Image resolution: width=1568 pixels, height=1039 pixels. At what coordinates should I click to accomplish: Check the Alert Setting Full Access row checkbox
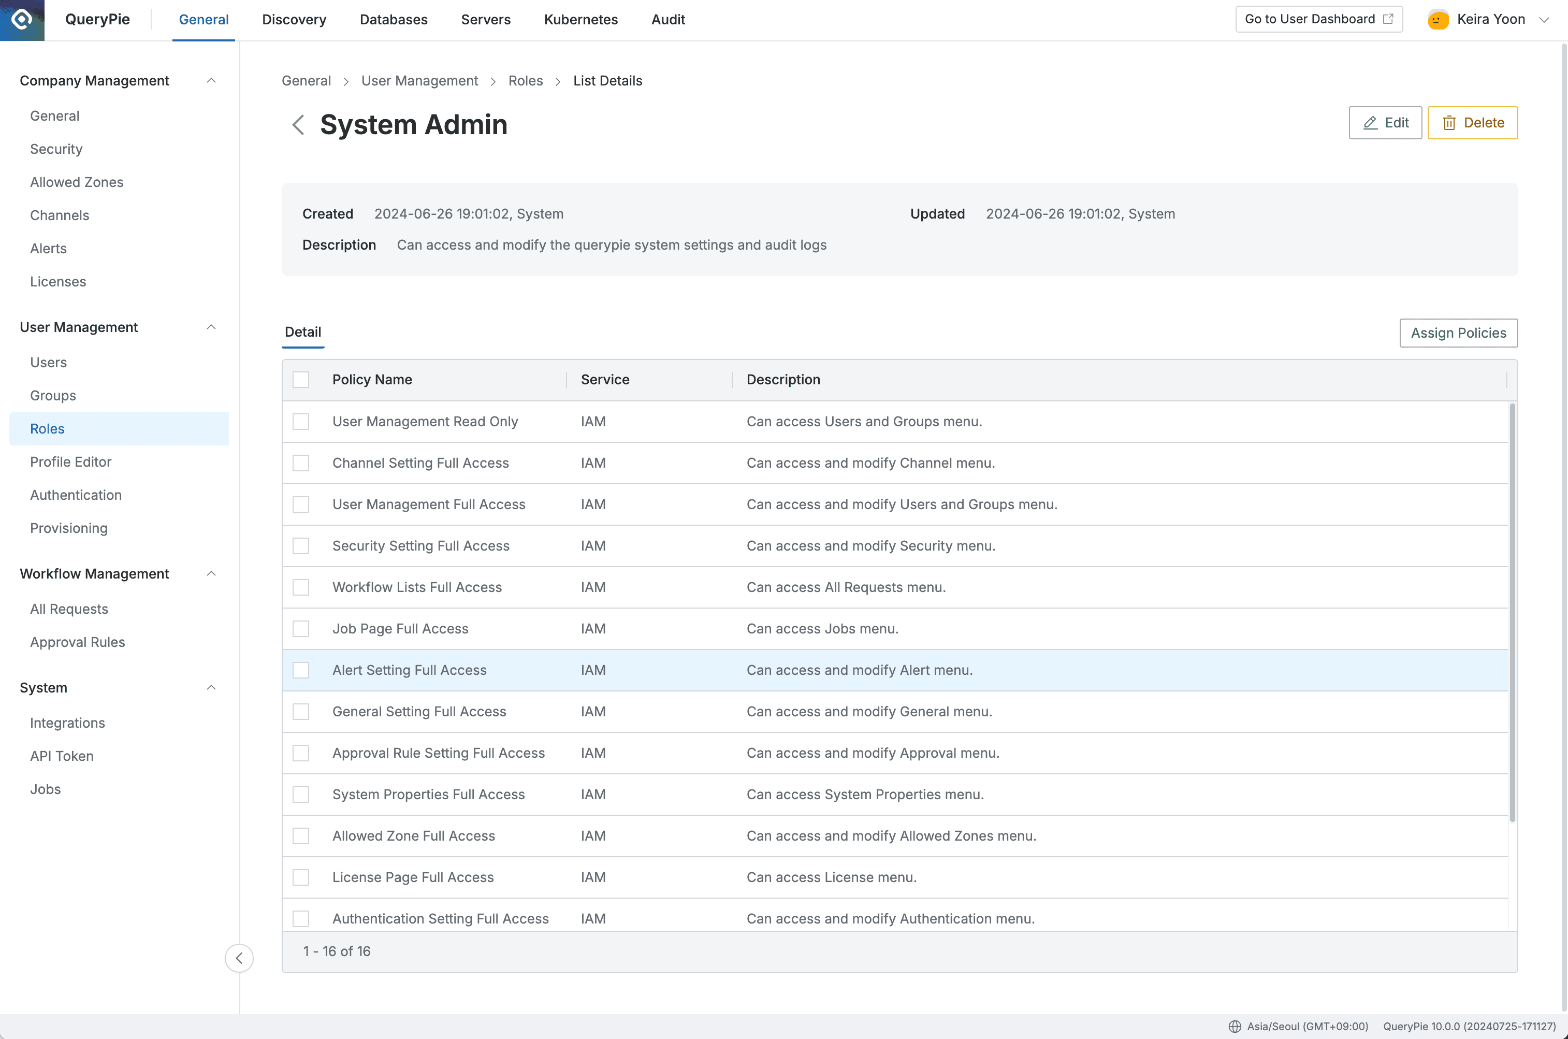[x=301, y=670]
